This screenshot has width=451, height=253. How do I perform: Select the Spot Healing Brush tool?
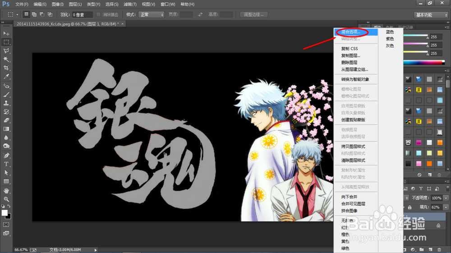coord(6,86)
